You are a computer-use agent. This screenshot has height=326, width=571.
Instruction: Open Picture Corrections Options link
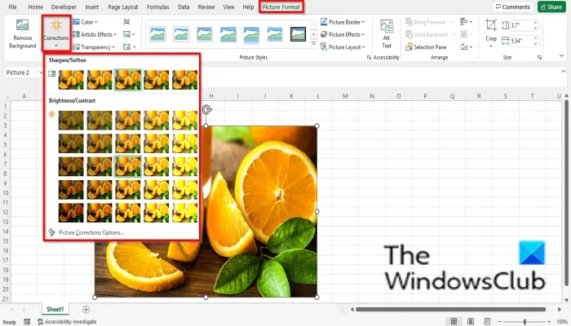click(91, 232)
